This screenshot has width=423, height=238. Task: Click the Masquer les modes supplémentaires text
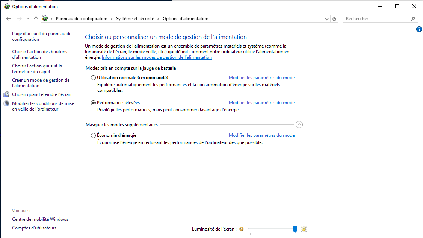(122, 125)
